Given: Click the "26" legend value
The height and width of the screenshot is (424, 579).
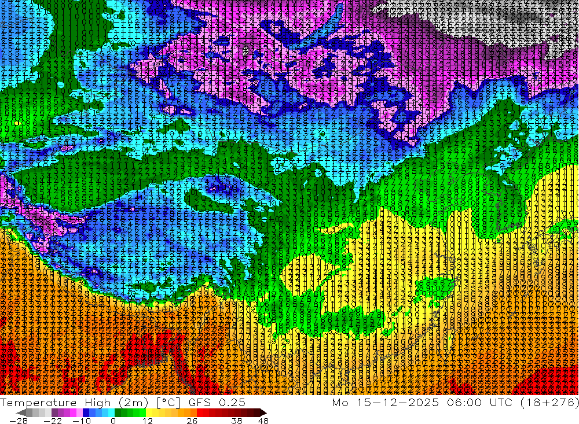Looking at the screenshot, I should [192, 421].
